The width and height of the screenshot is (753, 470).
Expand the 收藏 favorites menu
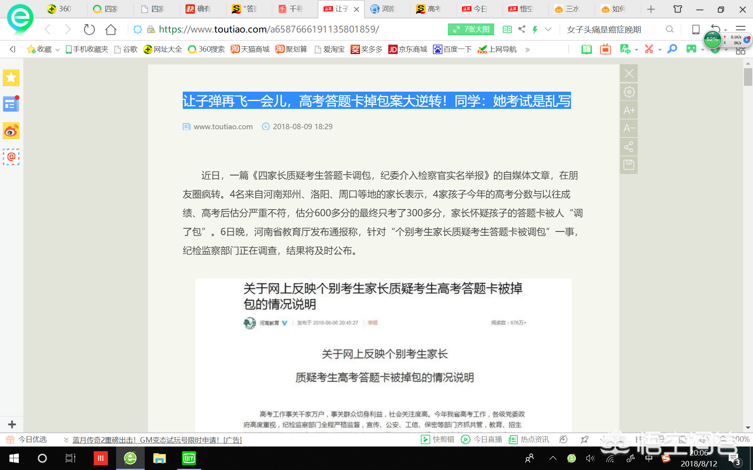57,49
